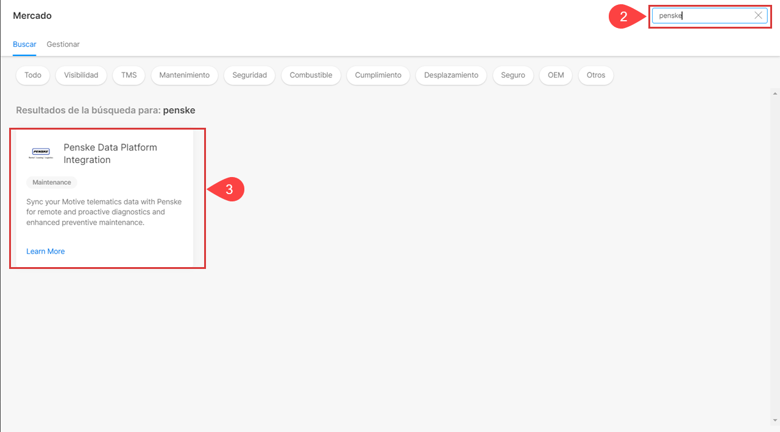
Task: Follow the Learn More link
Action: pyautogui.click(x=46, y=251)
